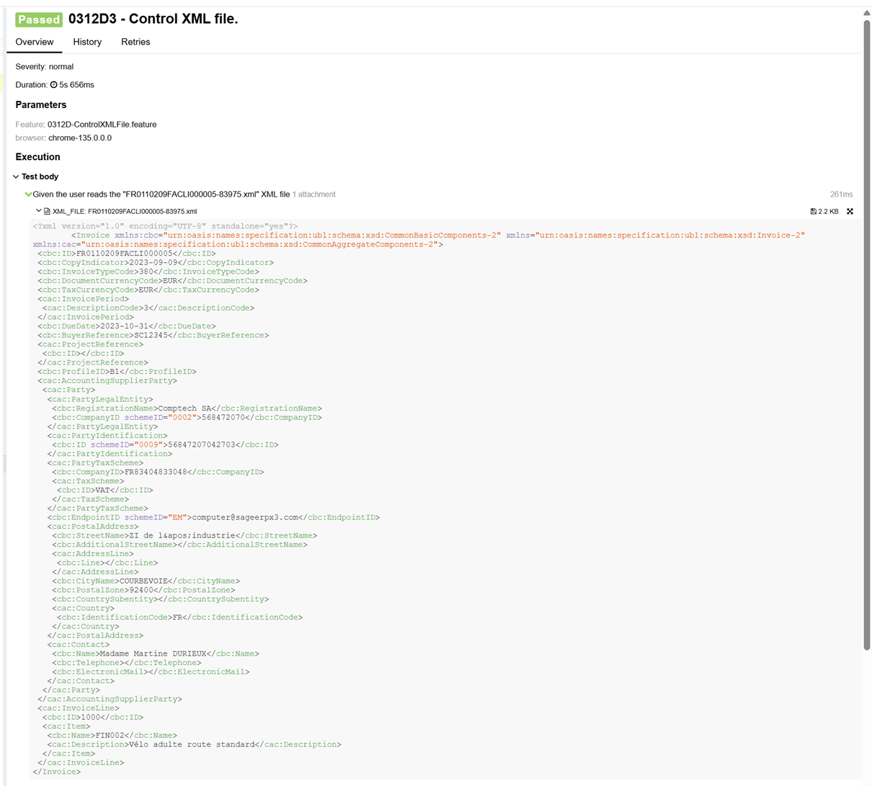The width and height of the screenshot is (872, 786).
Task: Click the chrome-135.0.0.0 browser parameter value
Action: point(80,138)
